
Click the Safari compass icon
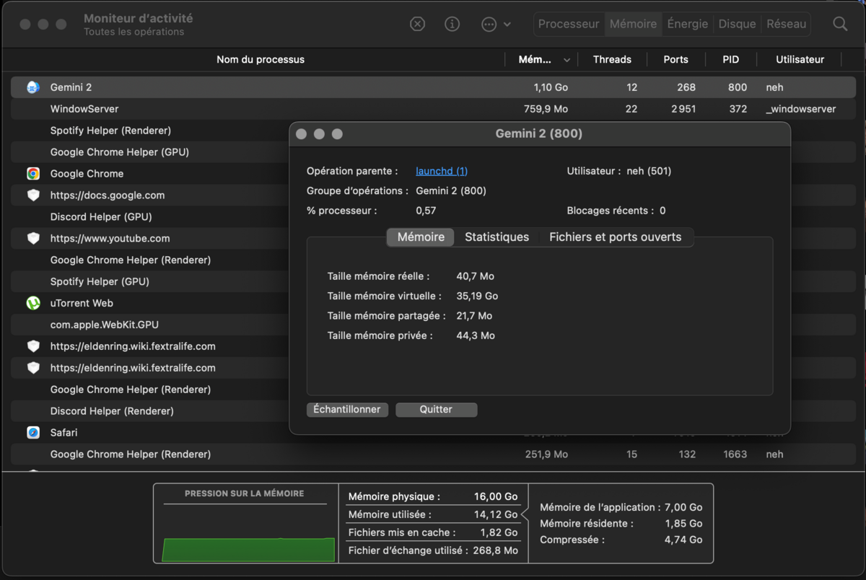pyautogui.click(x=33, y=433)
